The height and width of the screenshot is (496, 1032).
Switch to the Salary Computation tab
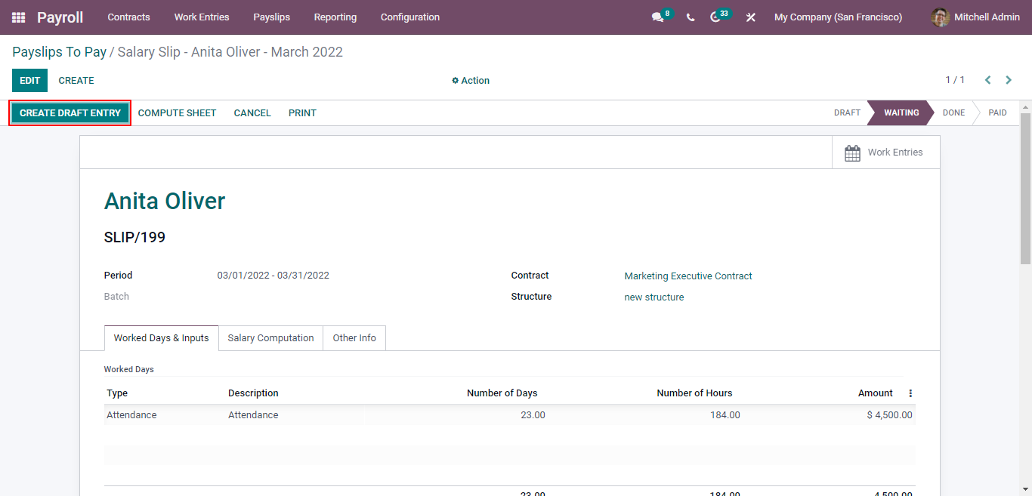[270, 338]
